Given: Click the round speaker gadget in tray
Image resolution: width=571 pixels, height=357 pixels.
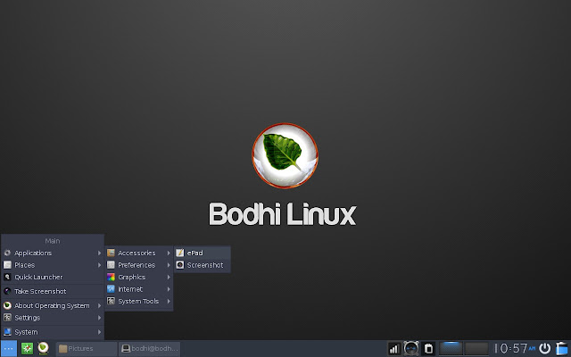Looking at the screenshot, I should 411,349.
